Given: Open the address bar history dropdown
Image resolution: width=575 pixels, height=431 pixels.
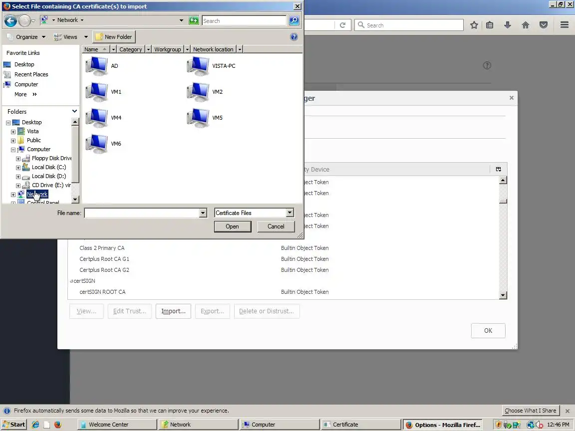Looking at the screenshot, I should tap(181, 20).
